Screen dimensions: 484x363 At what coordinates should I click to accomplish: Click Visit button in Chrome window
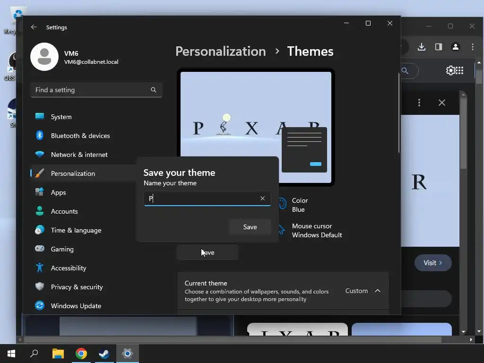pos(433,263)
